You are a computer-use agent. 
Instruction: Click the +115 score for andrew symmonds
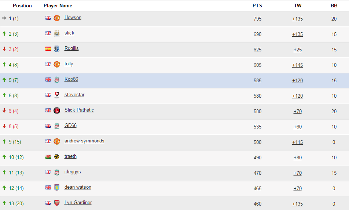[x=297, y=142]
